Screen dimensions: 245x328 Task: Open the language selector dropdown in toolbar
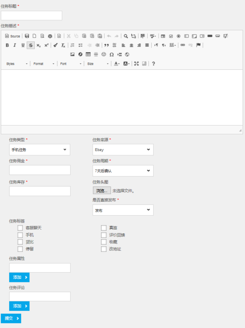pyautogui.click(x=173, y=45)
